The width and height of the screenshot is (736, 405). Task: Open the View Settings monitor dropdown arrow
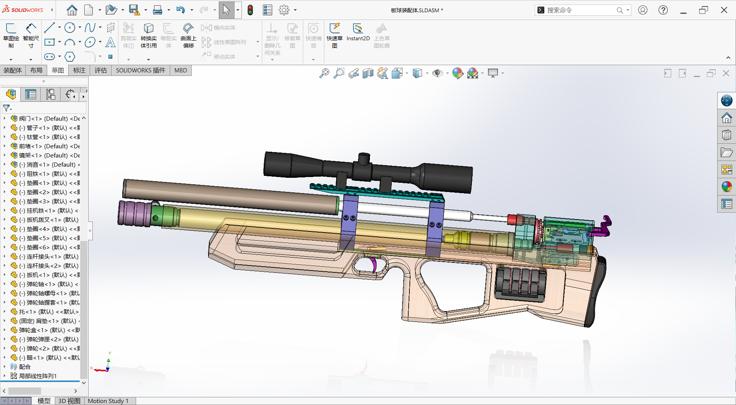[x=503, y=73]
